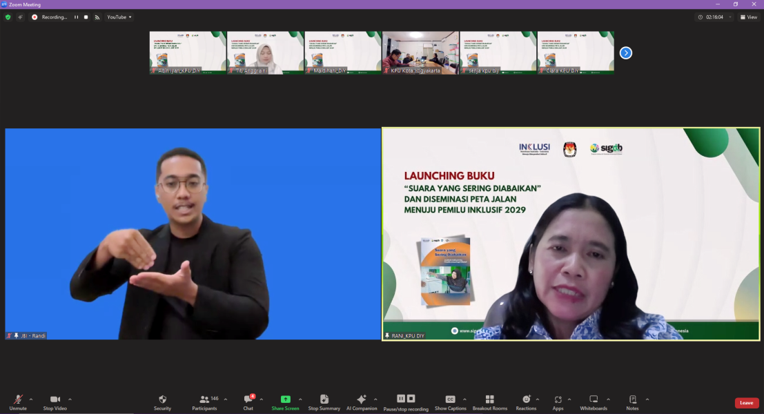Click the red Leave button
764x414 pixels.
(746, 403)
